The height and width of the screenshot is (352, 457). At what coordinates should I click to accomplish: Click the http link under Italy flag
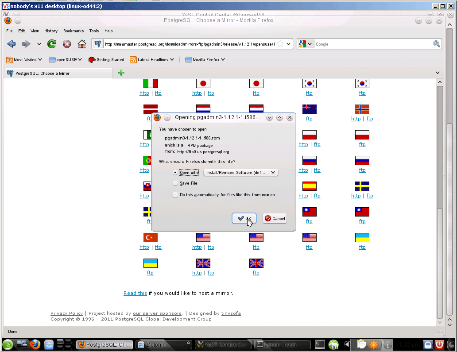(144, 93)
